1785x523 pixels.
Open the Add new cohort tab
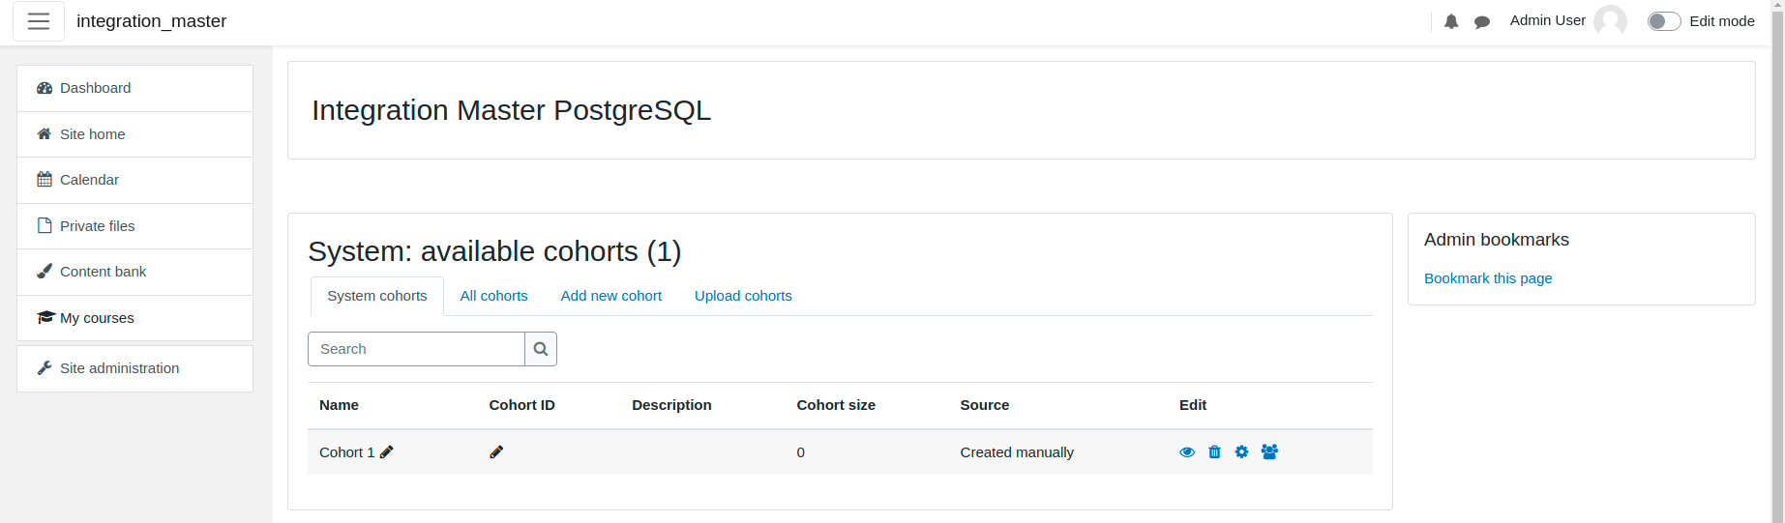pos(611,296)
